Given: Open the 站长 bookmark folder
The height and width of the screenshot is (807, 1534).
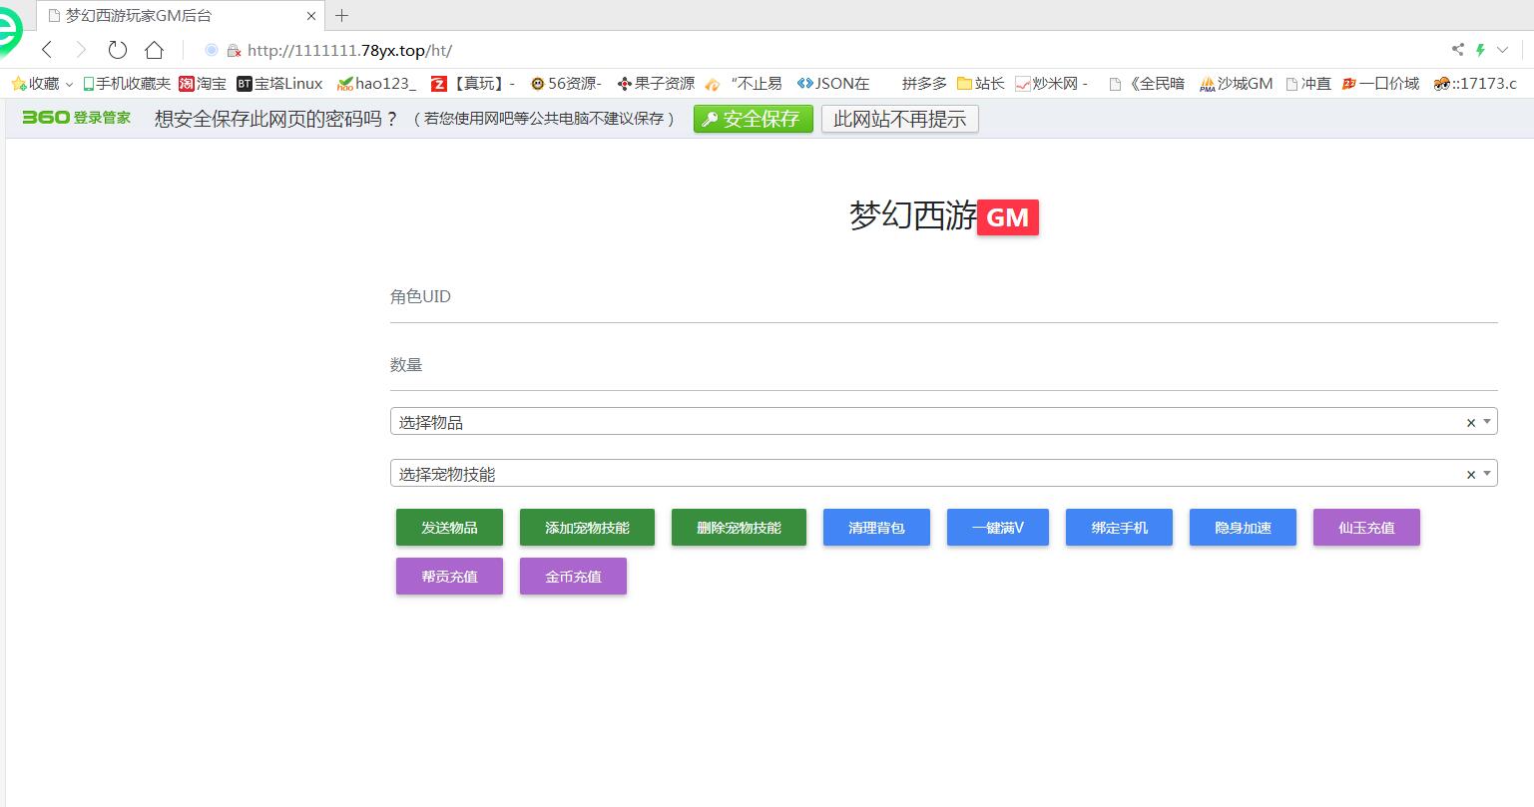Looking at the screenshot, I should (980, 84).
